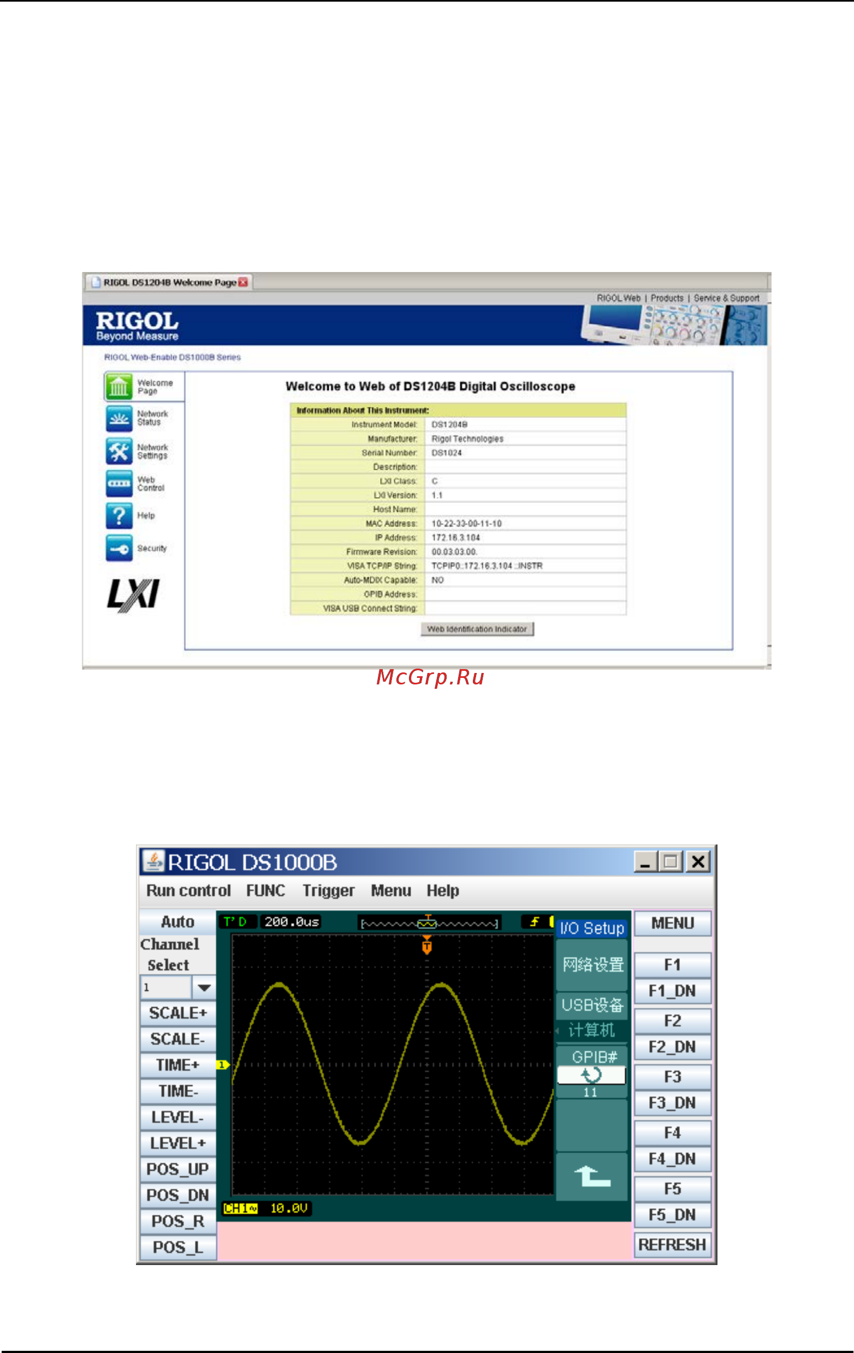Click the POS_DN button
Image resolution: width=854 pixels, height=1353 pixels.
tap(178, 1195)
